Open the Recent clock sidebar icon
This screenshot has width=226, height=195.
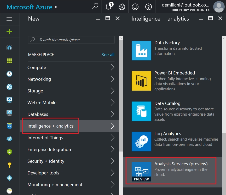coord(9,74)
